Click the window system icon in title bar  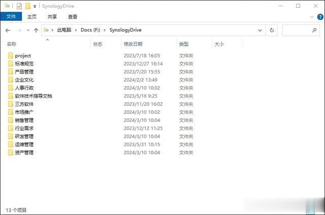pyautogui.click(x=7, y=6)
